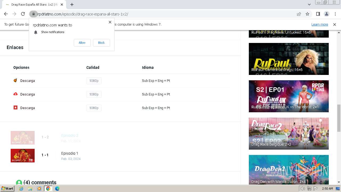The width and height of the screenshot is (341, 192).
Task: Go forward to the next page
Action: point(14,14)
